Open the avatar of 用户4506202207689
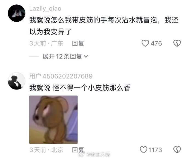Viewport: 189px width, 159px height. pyautogui.click(x=16, y=81)
